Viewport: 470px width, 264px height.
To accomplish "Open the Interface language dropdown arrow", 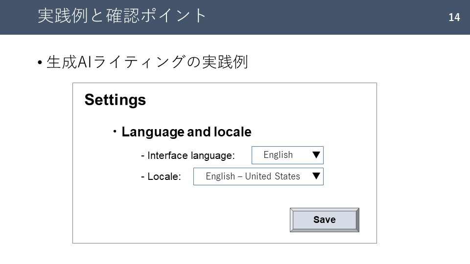I will tap(316, 155).
